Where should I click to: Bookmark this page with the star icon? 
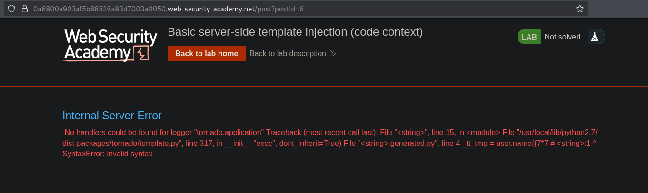click(x=579, y=9)
